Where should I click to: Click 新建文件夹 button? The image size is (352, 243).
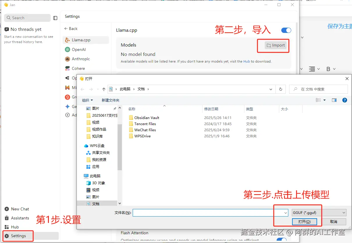(x=111, y=100)
